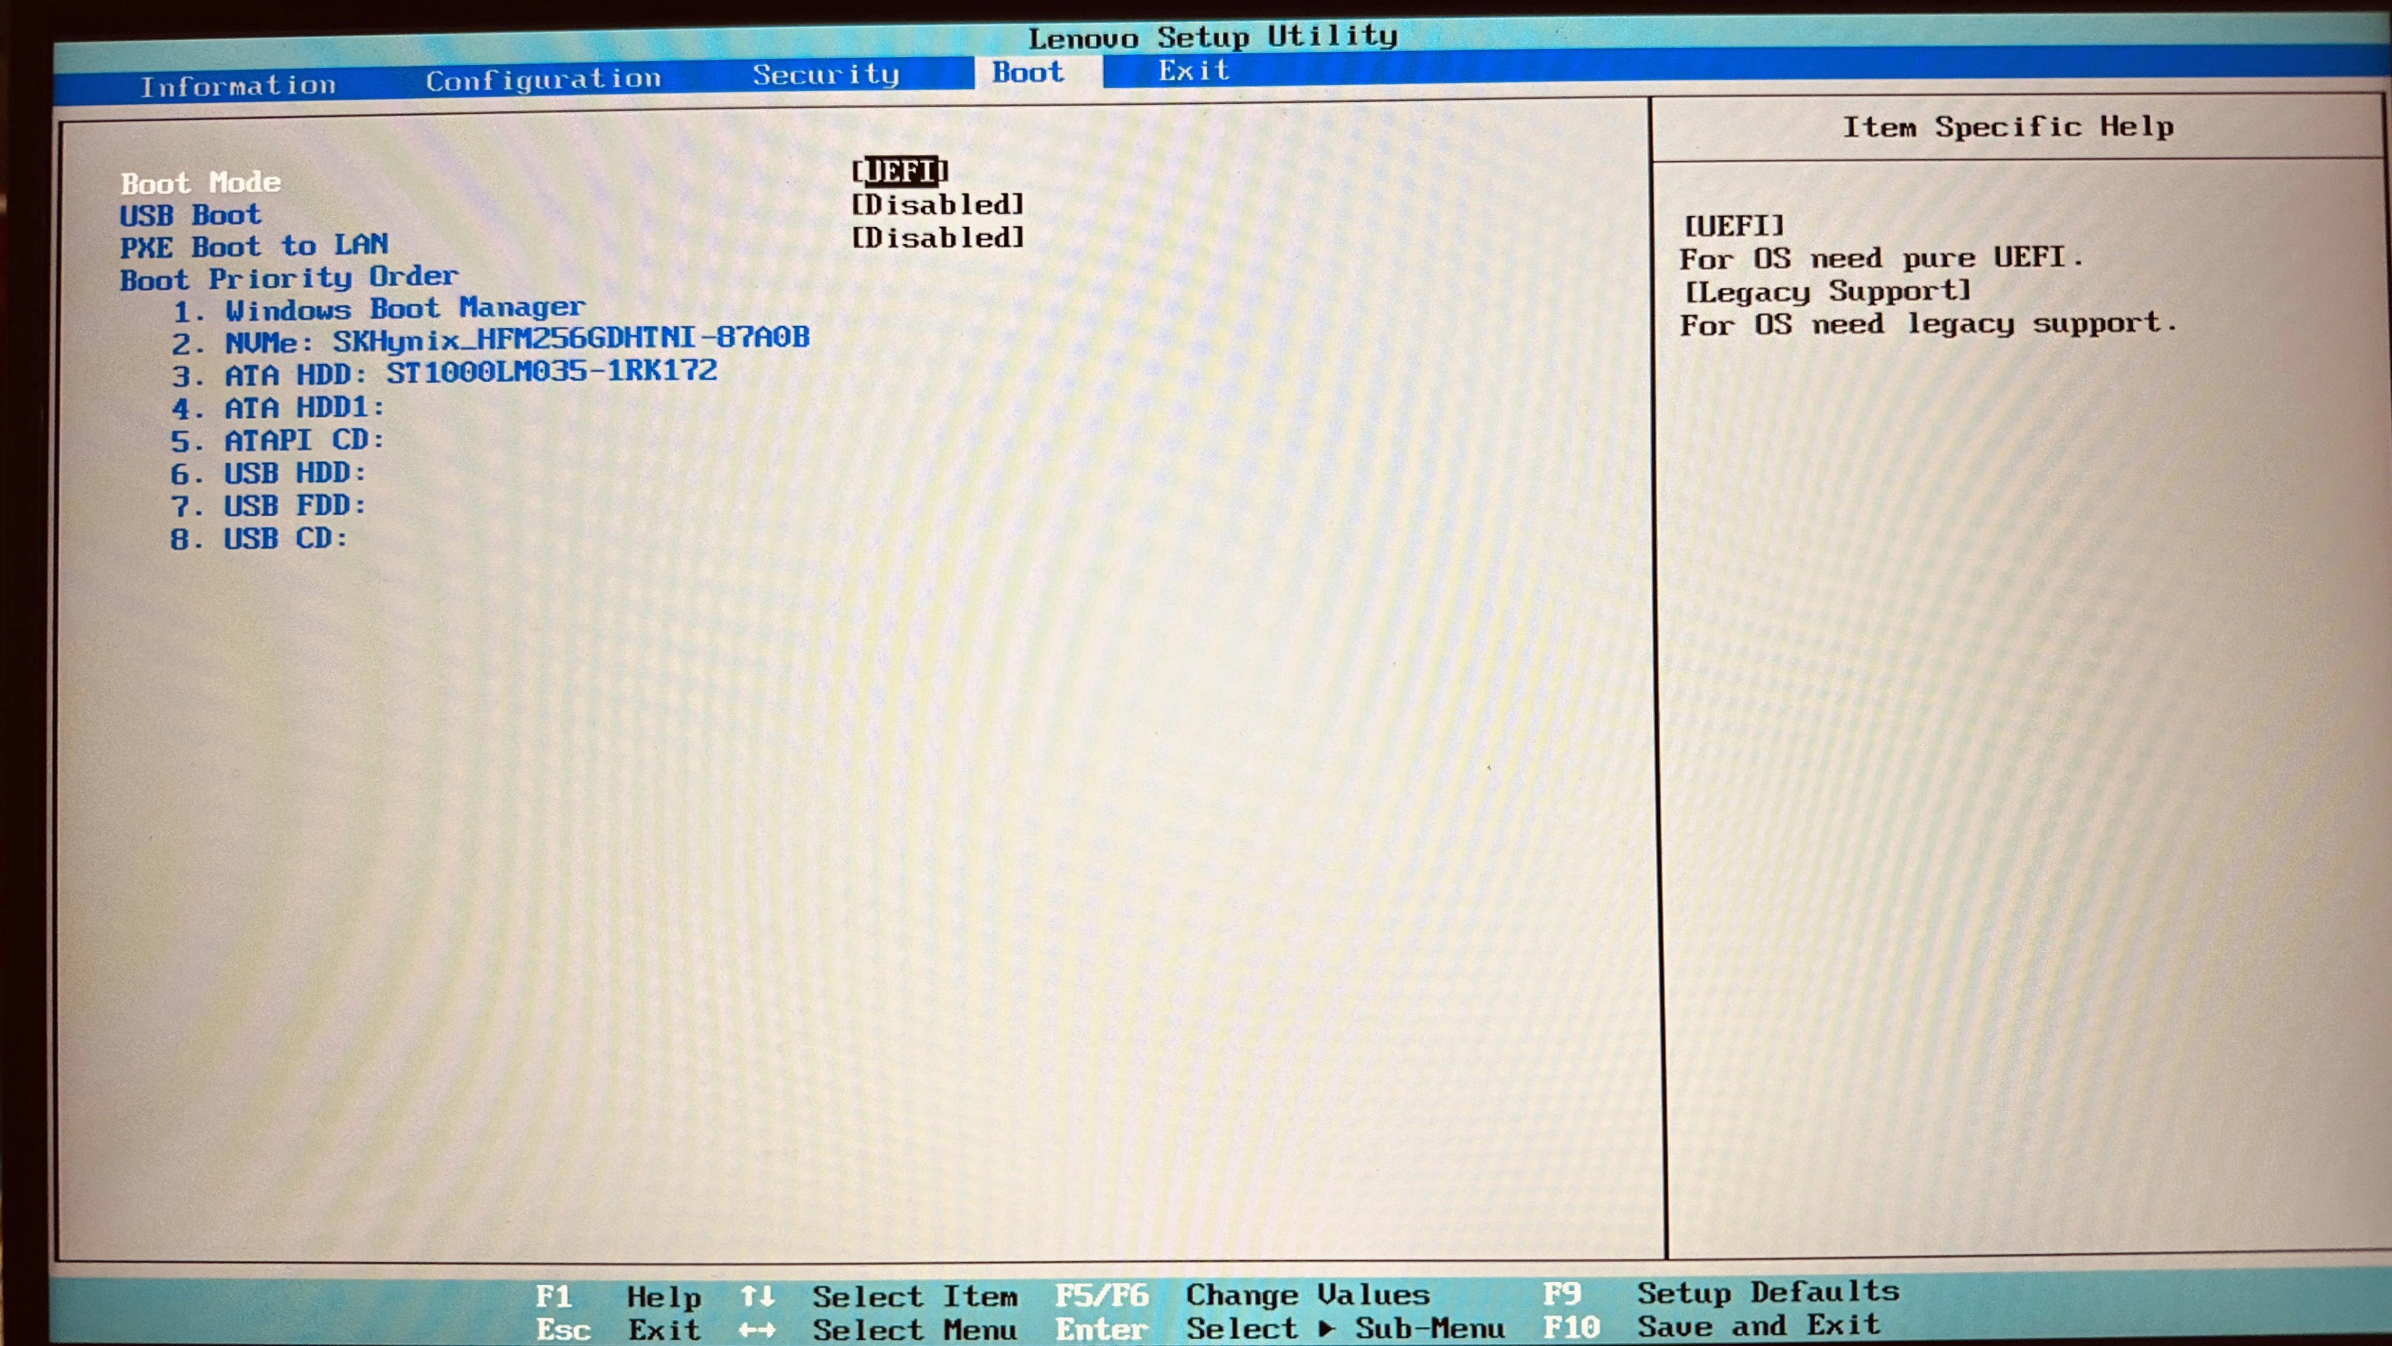Click the F1 key hint
Image resolution: width=2392 pixels, height=1346 pixels.
tap(554, 1296)
